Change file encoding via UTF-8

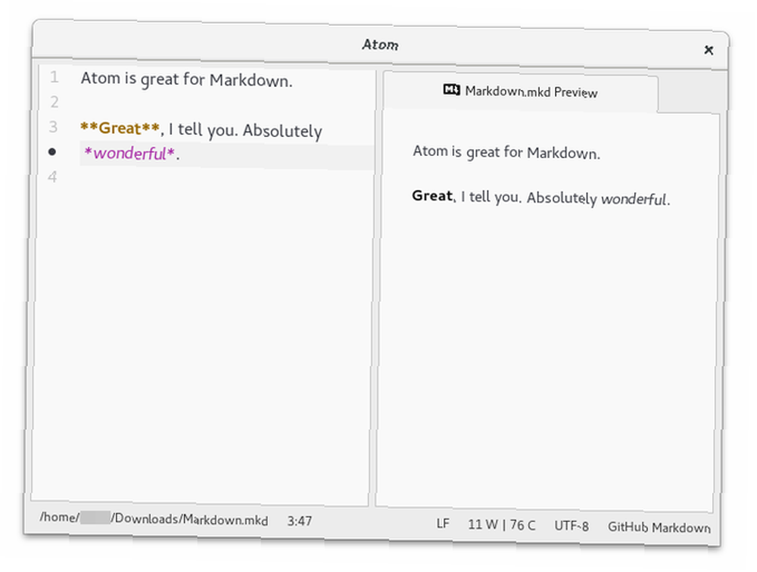point(571,526)
